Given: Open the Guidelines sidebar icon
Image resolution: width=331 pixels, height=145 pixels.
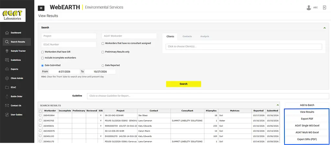Looking at the screenshot, I should click(x=7, y=60).
